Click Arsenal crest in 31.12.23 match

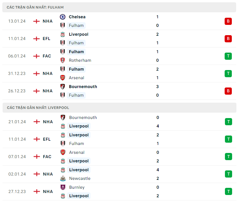click(63, 78)
